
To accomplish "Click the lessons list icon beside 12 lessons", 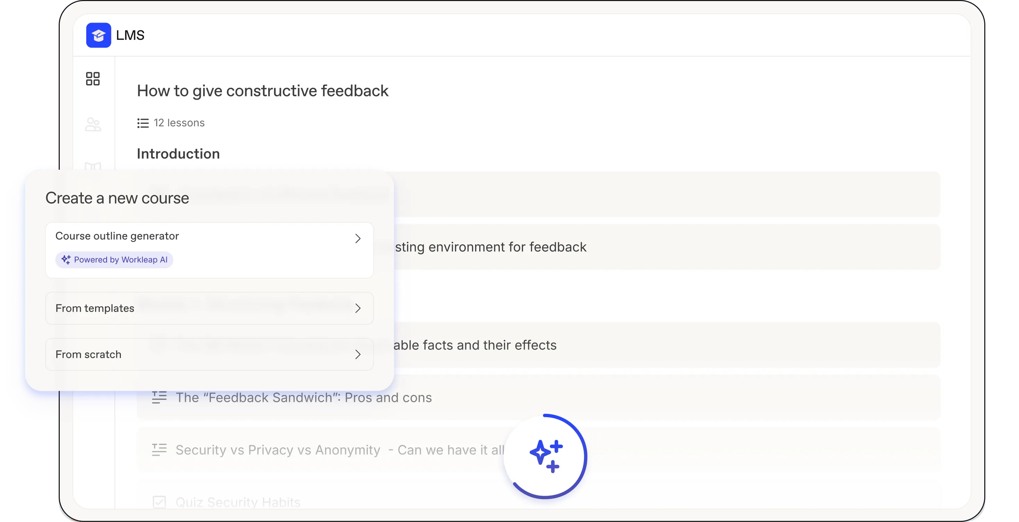I will (x=143, y=123).
